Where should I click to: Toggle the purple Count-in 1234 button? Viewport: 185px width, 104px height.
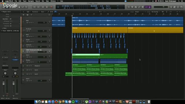point(146,7)
